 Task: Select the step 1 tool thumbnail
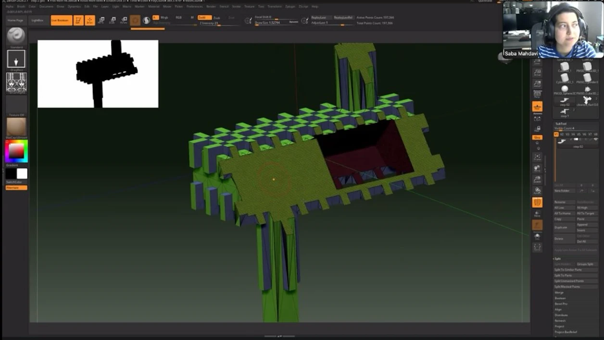[x=565, y=113]
